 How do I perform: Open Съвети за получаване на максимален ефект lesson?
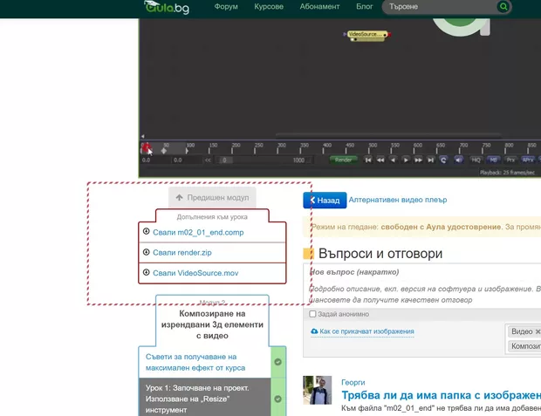pos(195,362)
